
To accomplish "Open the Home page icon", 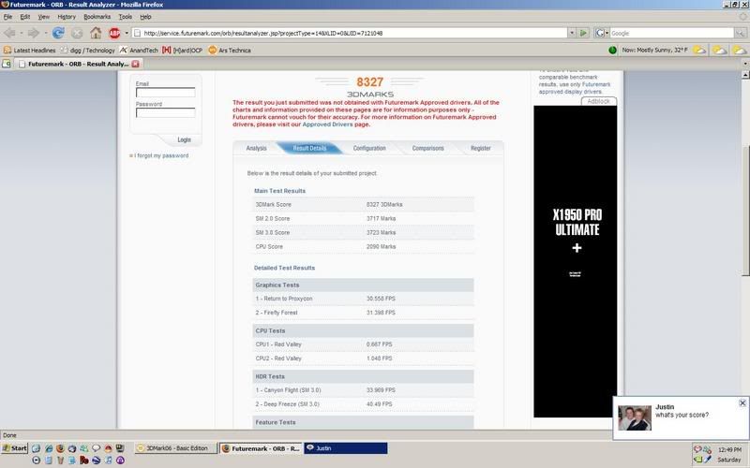I will [x=96, y=33].
